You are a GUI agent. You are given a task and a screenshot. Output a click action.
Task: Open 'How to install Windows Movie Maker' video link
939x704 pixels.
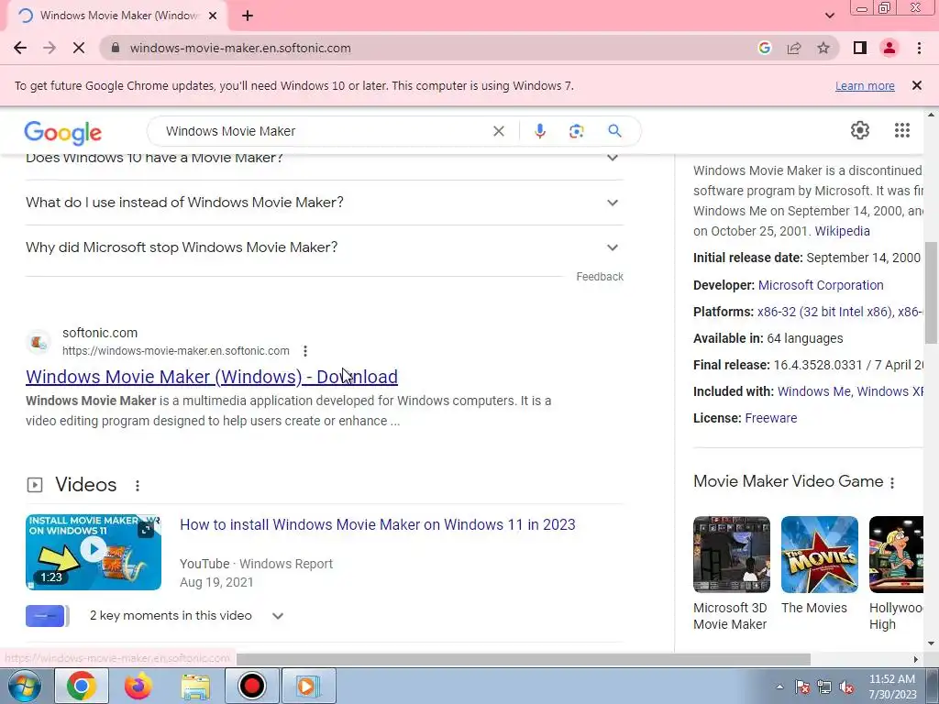[x=377, y=524]
